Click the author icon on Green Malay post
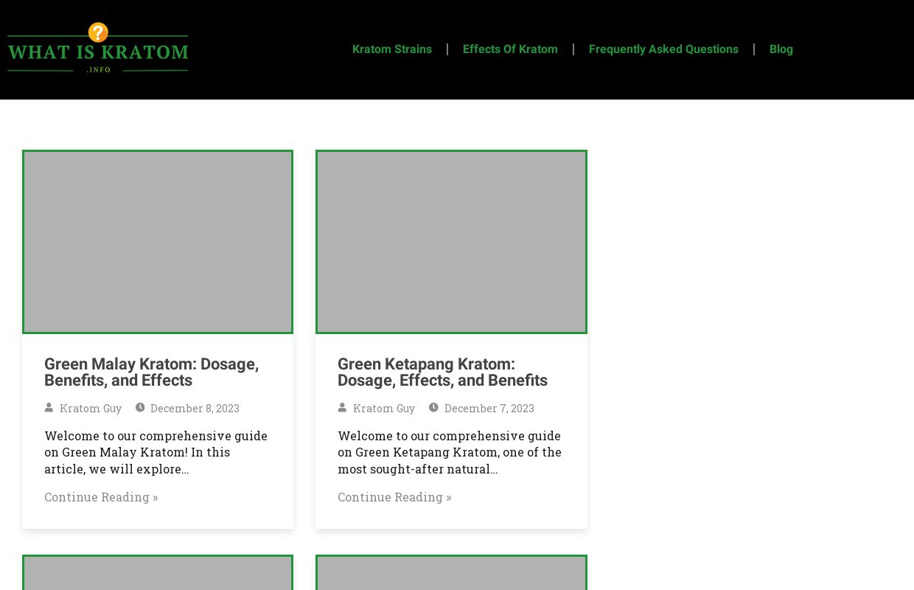 pyautogui.click(x=49, y=407)
